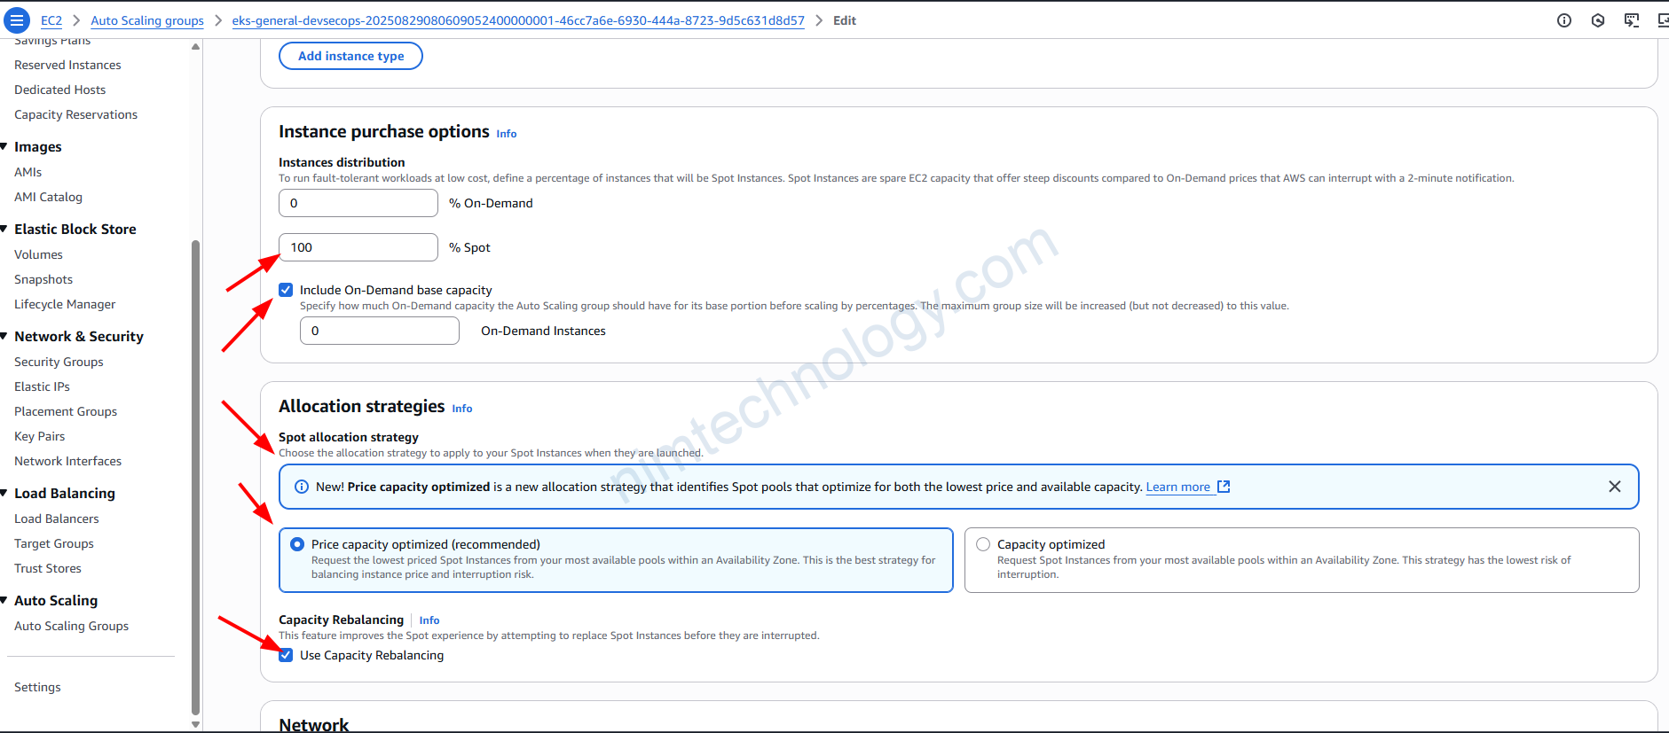
Task: Collapse the Network & Security section
Action: [4, 336]
